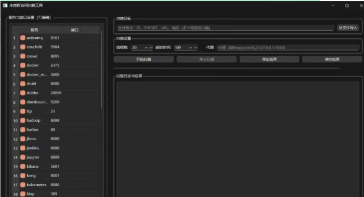The width and height of the screenshot is (364, 197).
Task: Uncheck the ftp service checkbox
Action: [x=23, y=111]
